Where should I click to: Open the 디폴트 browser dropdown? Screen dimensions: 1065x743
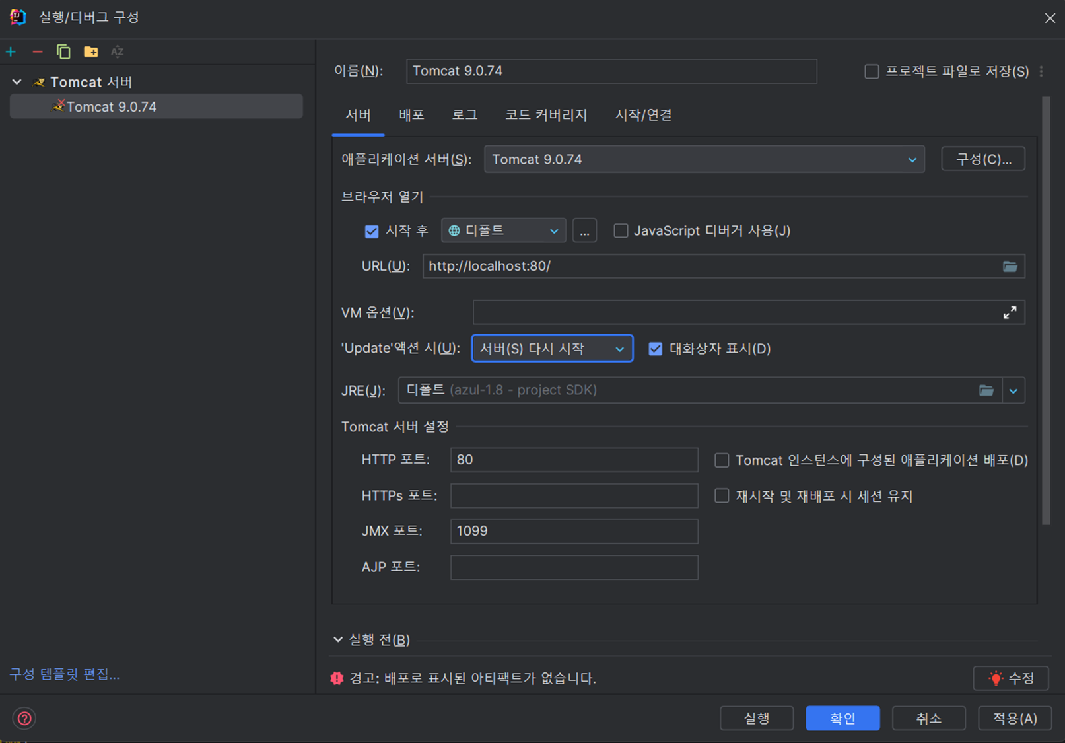pos(503,230)
